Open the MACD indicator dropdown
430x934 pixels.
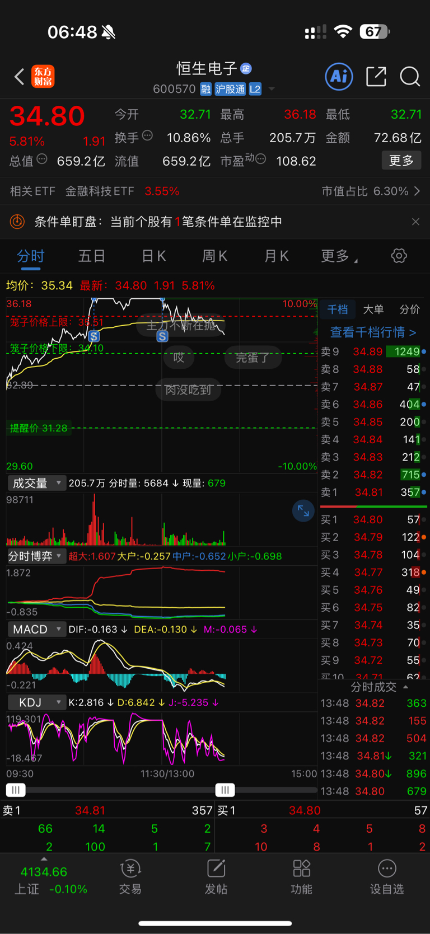pos(37,629)
